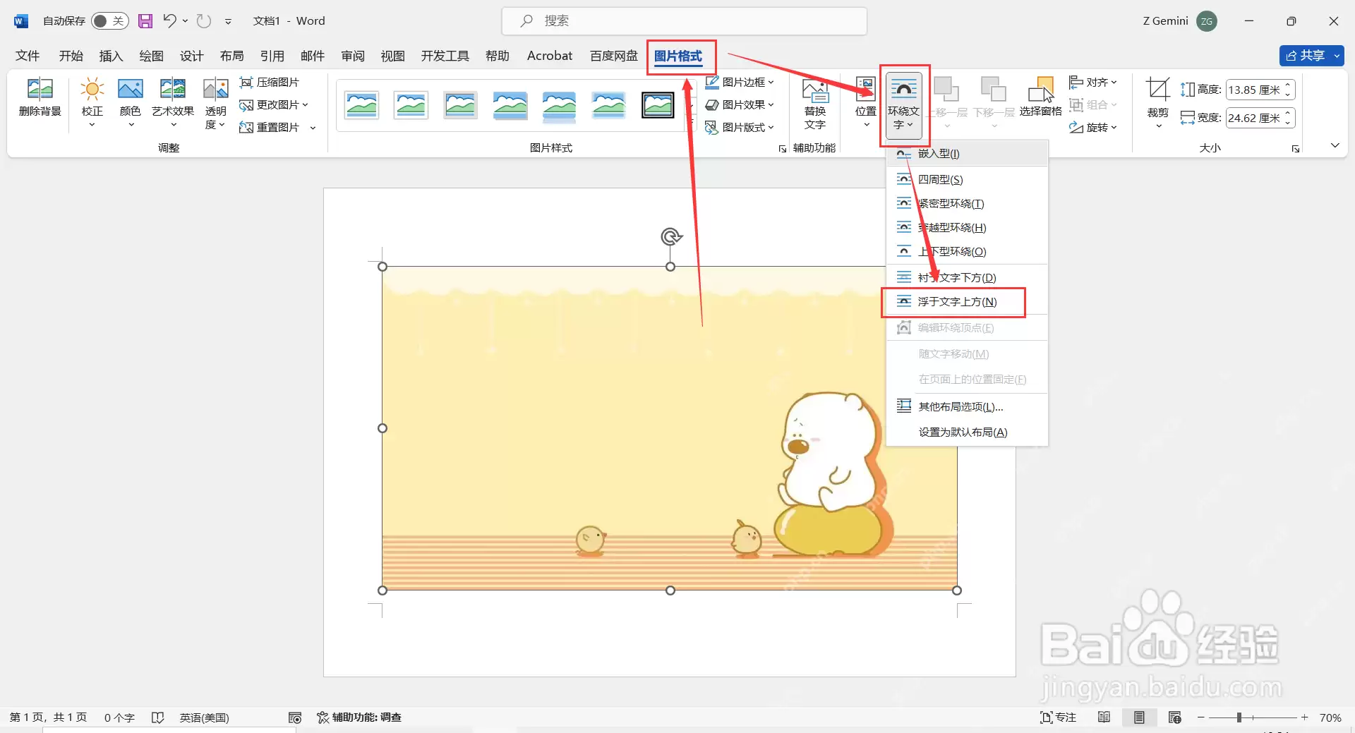The height and width of the screenshot is (733, 1355).
Task: Open the Share (共享) dropdown arrow
Action: tap(1337, 56)
